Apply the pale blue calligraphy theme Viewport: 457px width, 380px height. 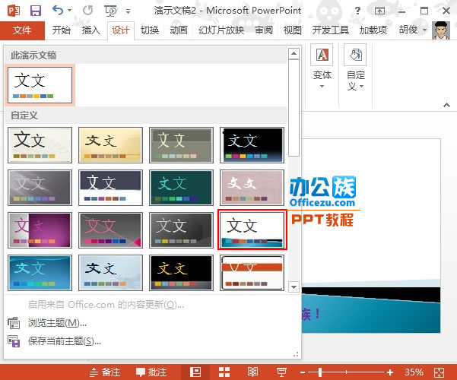pos(110,273)
